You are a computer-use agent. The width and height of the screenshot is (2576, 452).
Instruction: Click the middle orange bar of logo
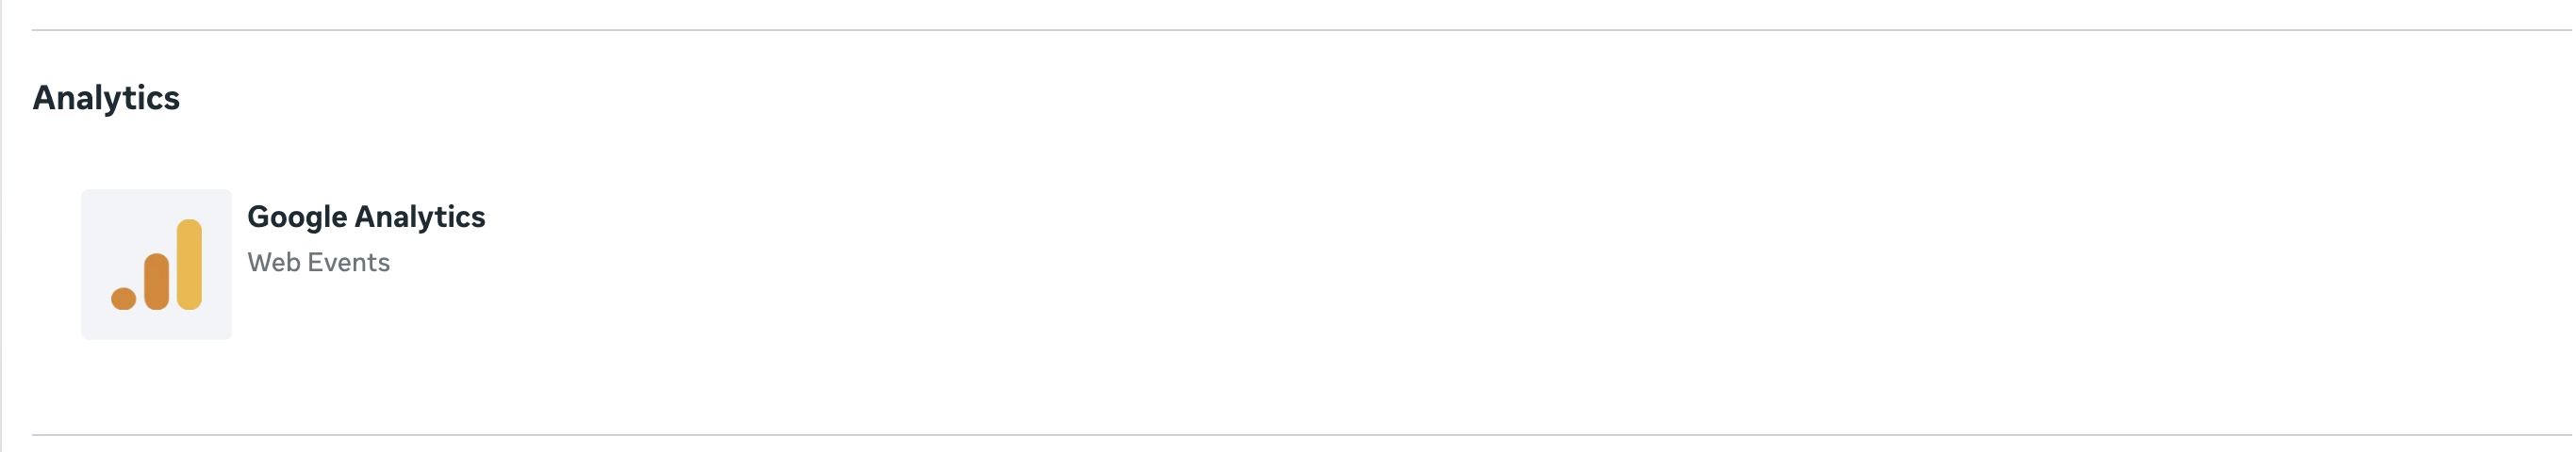[156, 282]
